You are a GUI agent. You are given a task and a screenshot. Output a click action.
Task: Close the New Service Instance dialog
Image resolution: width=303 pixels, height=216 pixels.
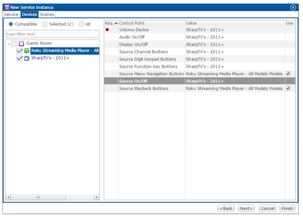pyautogui.click(x=293, y=8)
